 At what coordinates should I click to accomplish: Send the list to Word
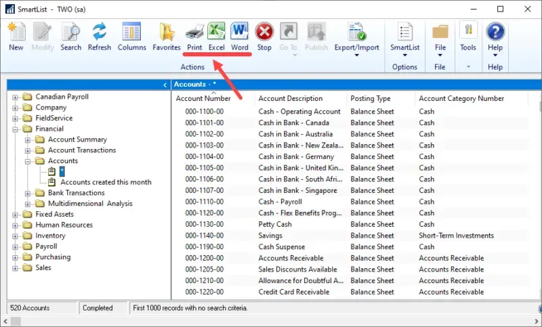[239, 37]
